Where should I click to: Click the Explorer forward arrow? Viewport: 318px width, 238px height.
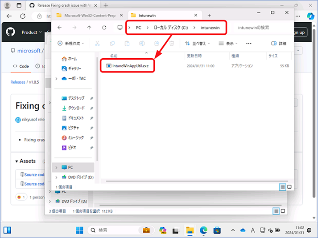(74, 28)
